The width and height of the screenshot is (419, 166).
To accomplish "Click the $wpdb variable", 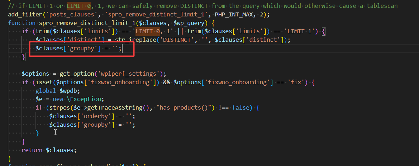I will (x=68, y=91).
